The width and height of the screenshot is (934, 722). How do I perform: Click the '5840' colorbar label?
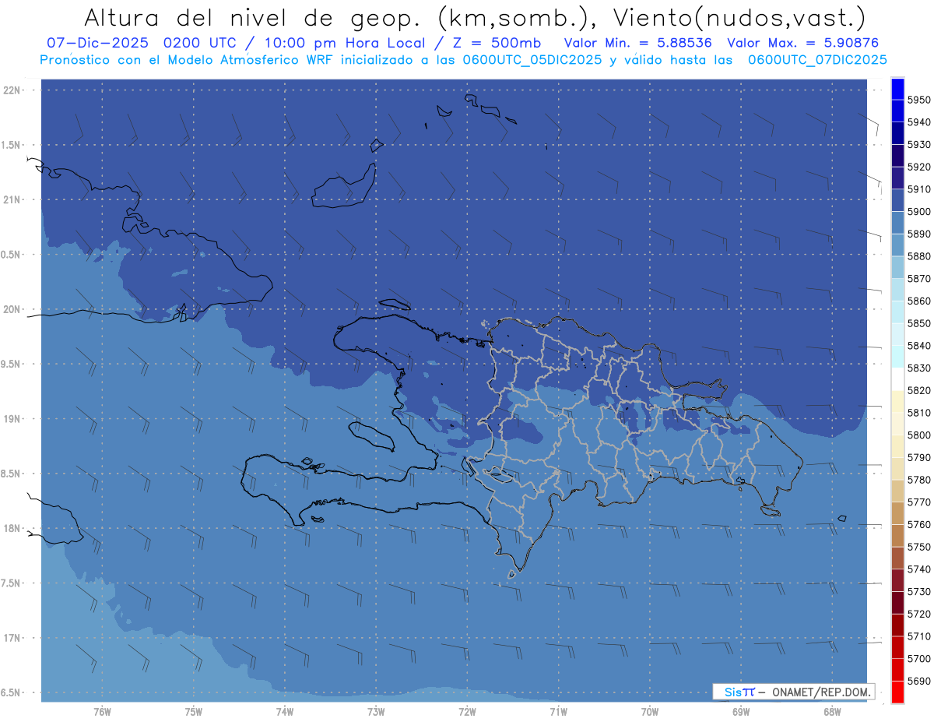coord(918,346)
